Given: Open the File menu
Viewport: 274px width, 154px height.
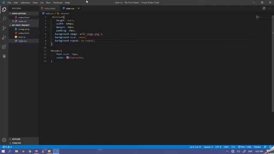Looking at the screenshot, I should click(x=9, y=3).
